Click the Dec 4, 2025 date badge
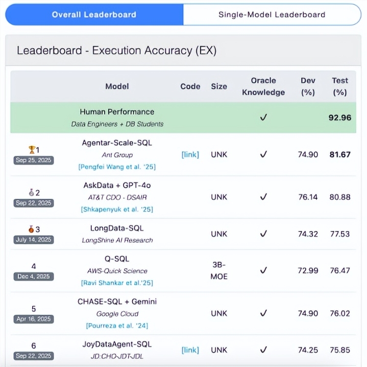Screen dimensions: 367x367 34,277
